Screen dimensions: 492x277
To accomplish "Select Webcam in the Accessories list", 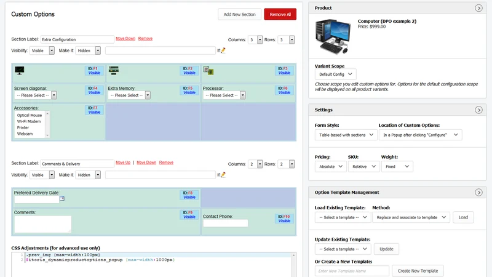I will pyautogui.click(x=25, y=134).
